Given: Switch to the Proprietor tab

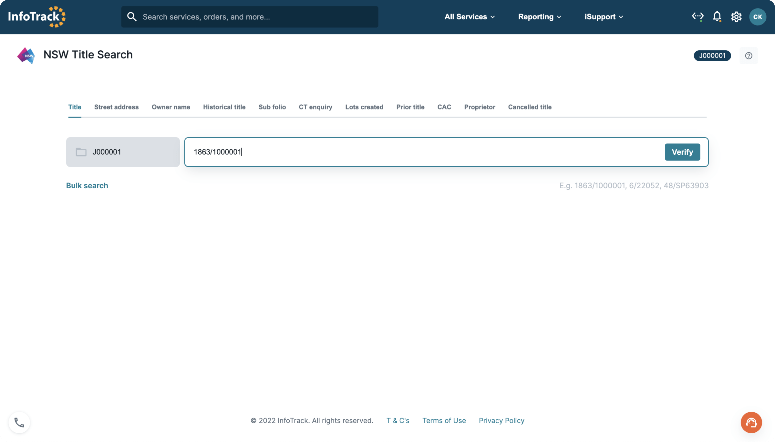Looking at the screenshot, I should pyautogui.click(x=480, y=107).
